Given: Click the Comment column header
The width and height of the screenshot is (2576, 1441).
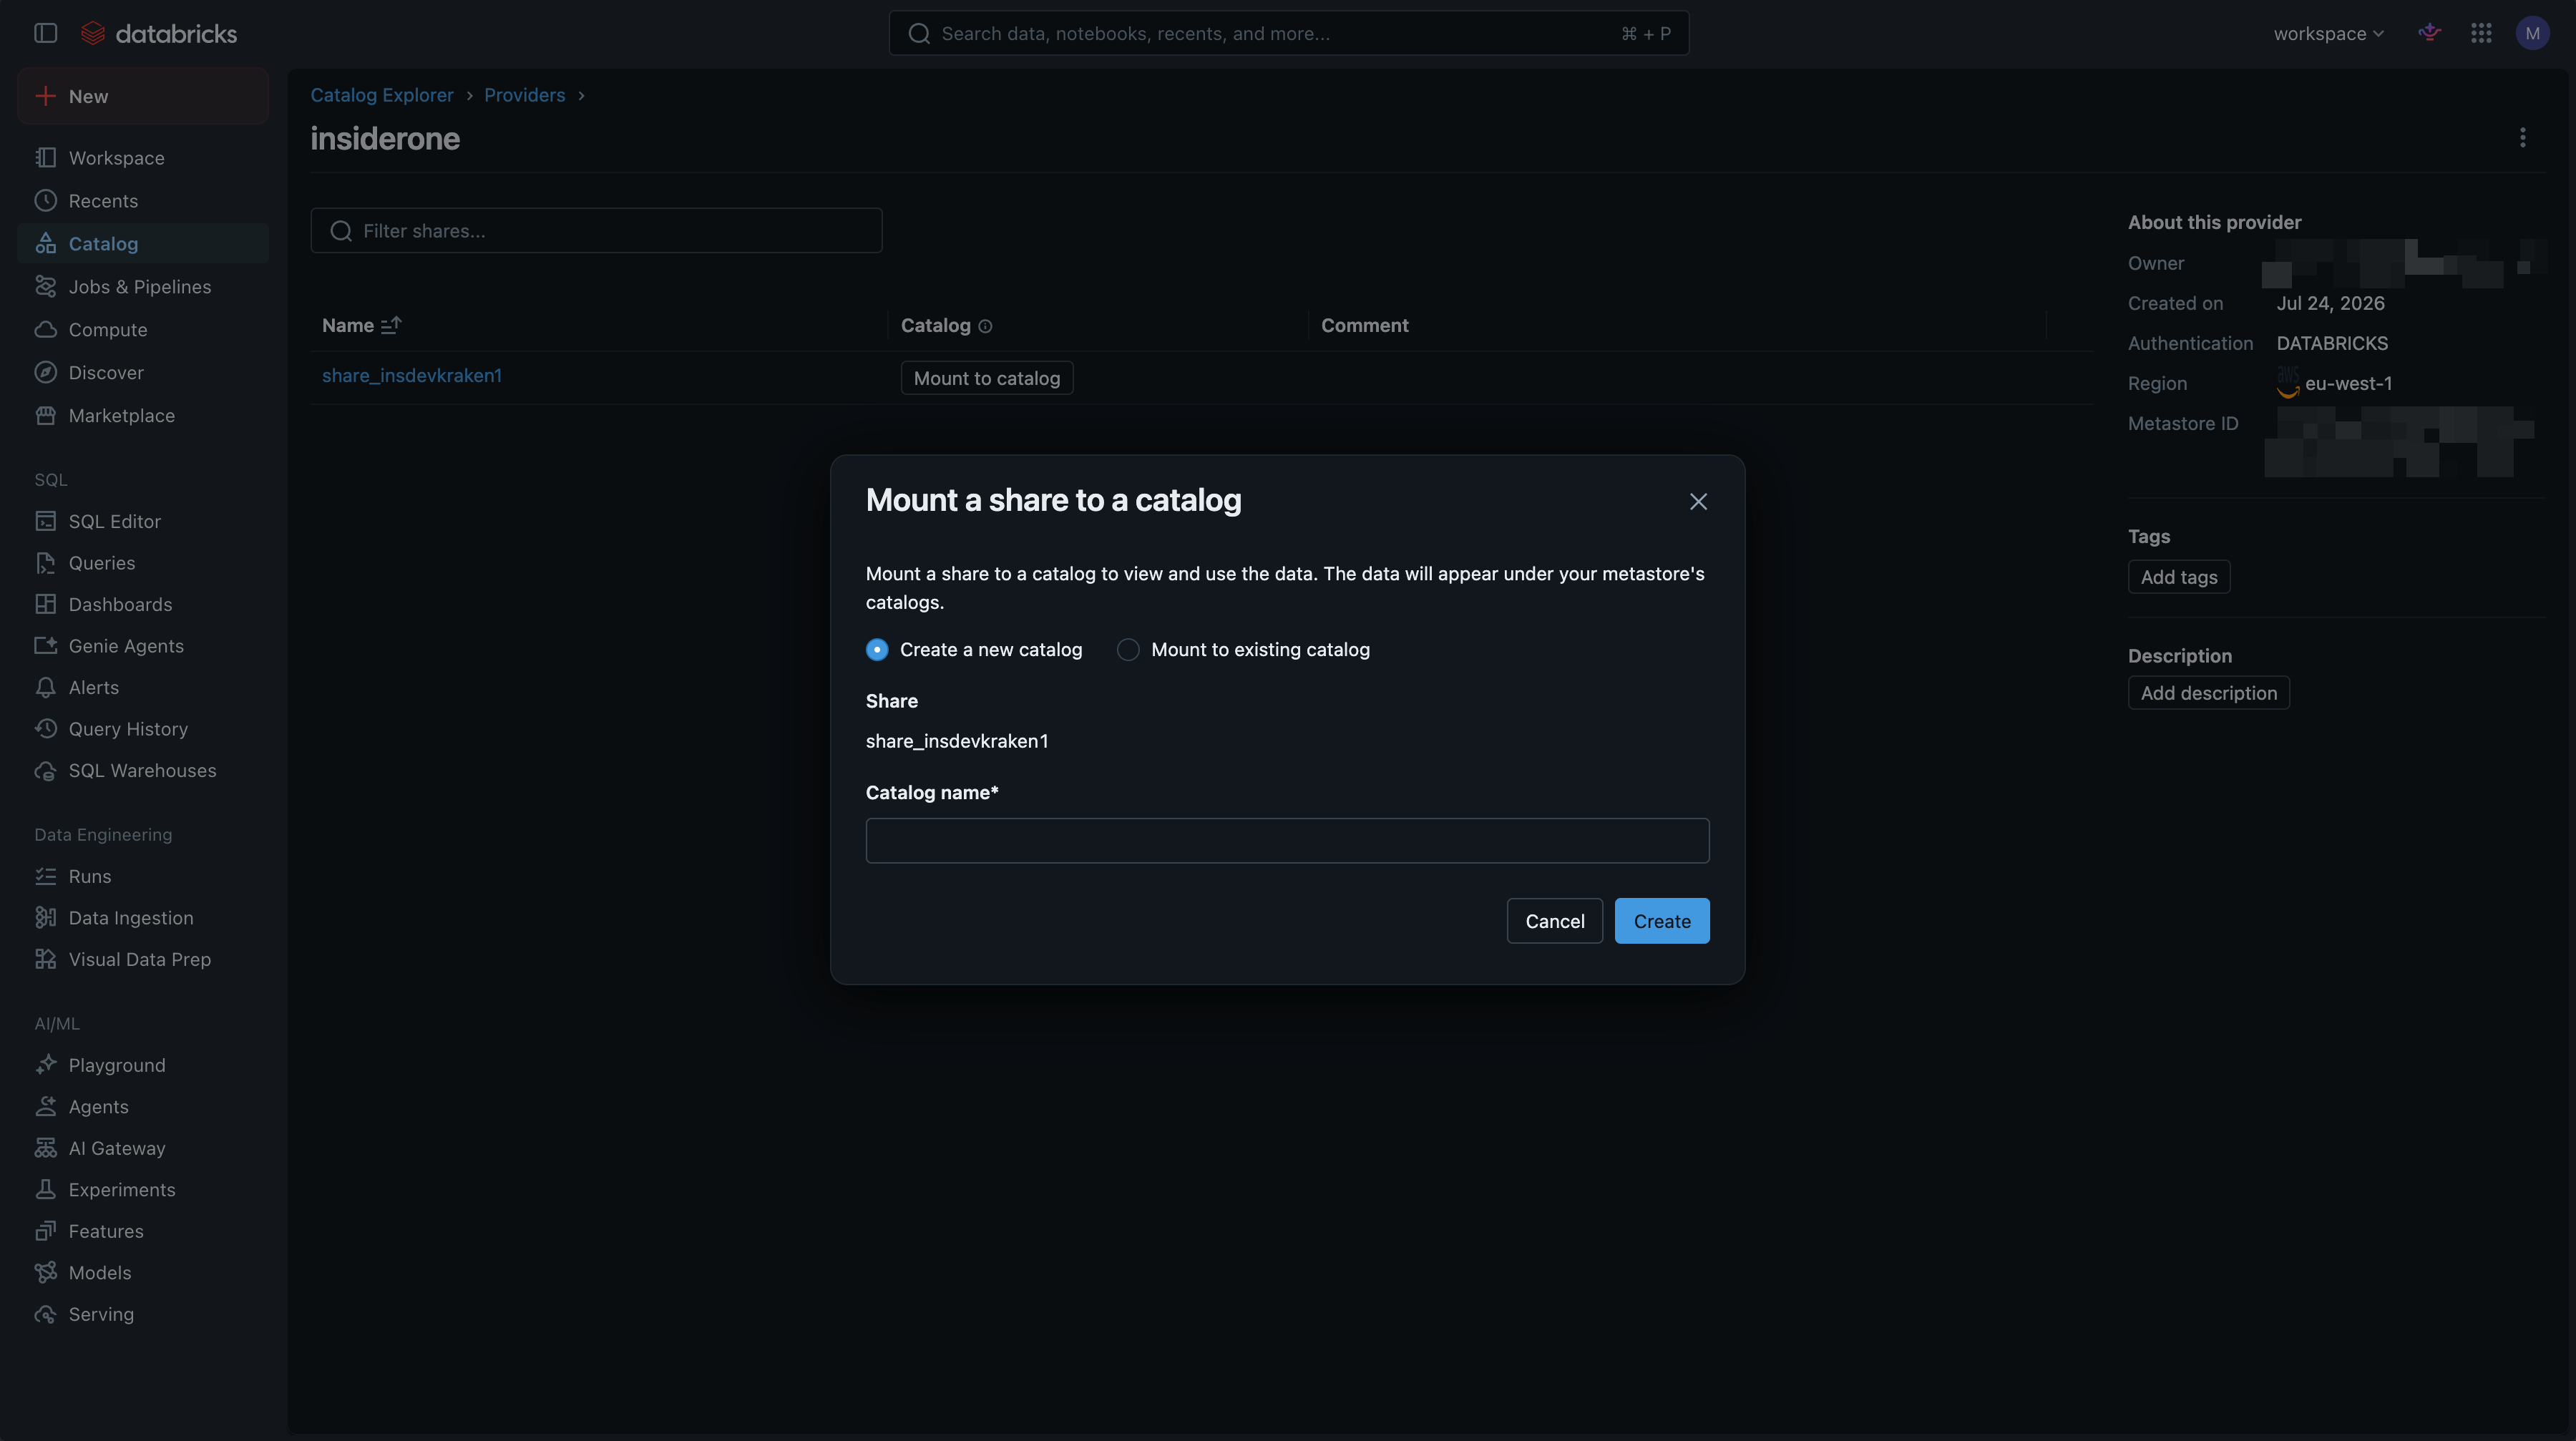Looking at the screenshot, I should point(1364,325).
